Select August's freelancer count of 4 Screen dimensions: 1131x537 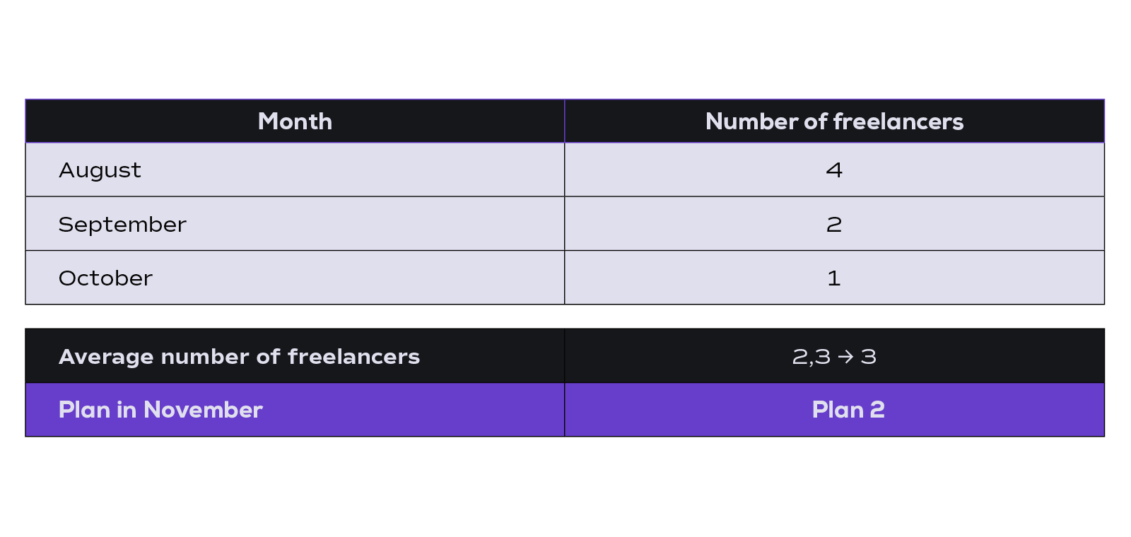click(834, 170)
